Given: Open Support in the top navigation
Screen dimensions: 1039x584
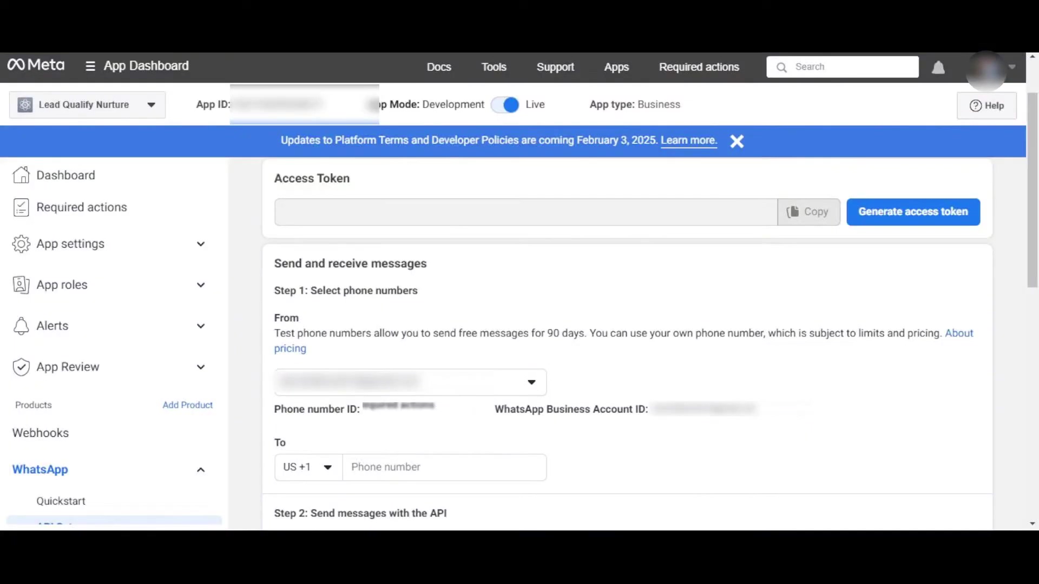Looking at the screenshot, I should [x=555, y=67].
